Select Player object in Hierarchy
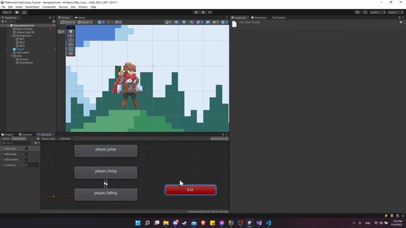This screenshot has width=406, height=228. [20, 49]
